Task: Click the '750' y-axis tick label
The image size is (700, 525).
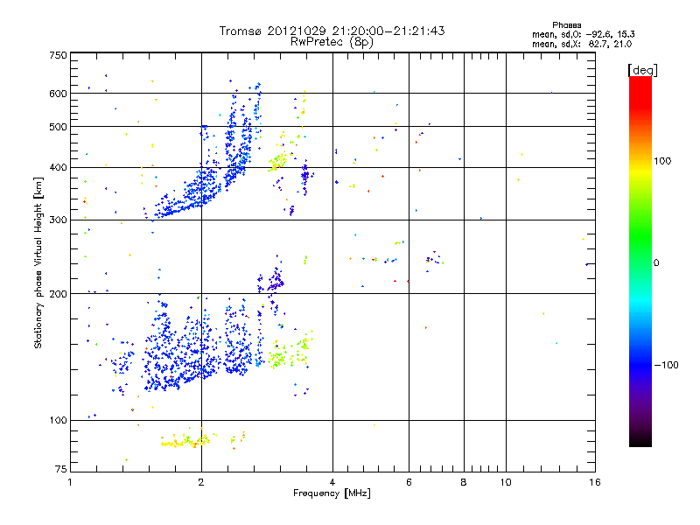Action: pyautogui.click(x=58, y=55)
